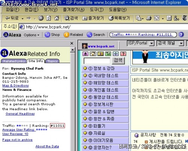Open 즐겨찾기 favorites toolbar button
Screen dimensions: 188x151
[x=93, y=18]
